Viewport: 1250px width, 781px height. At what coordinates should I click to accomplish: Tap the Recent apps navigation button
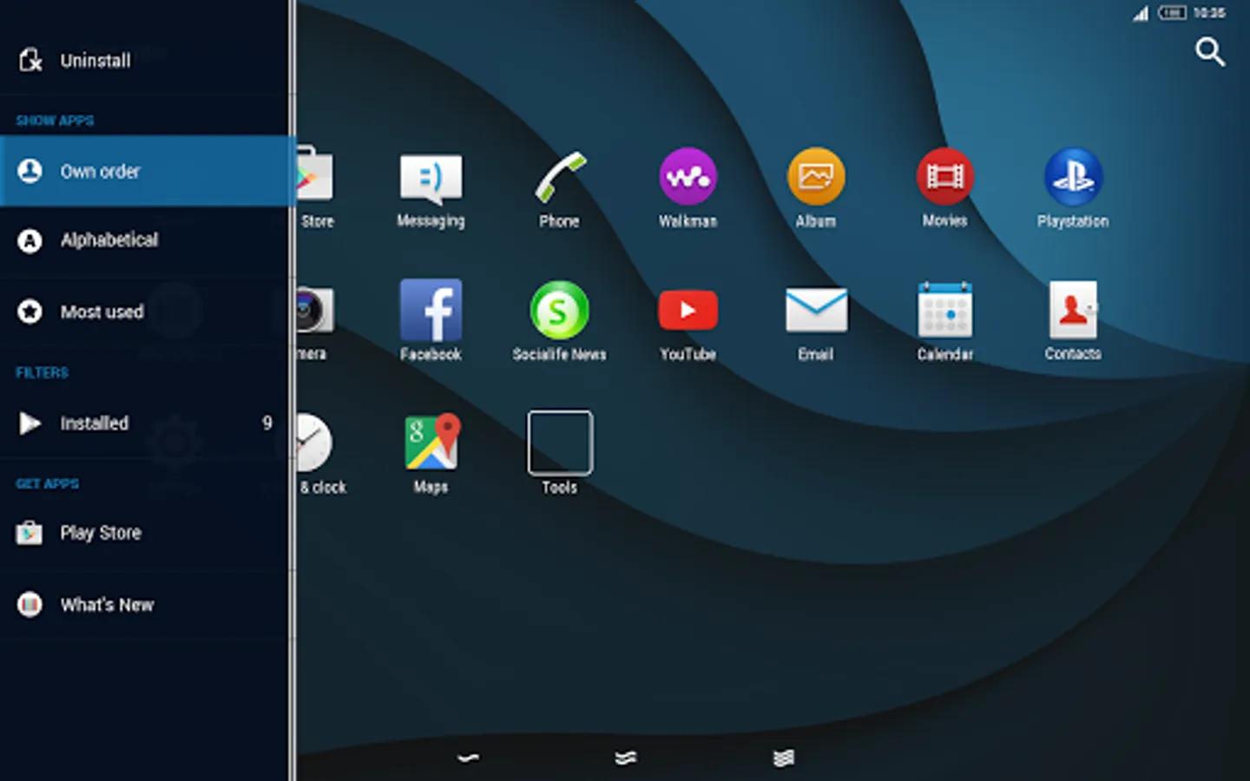click(783, 758)
